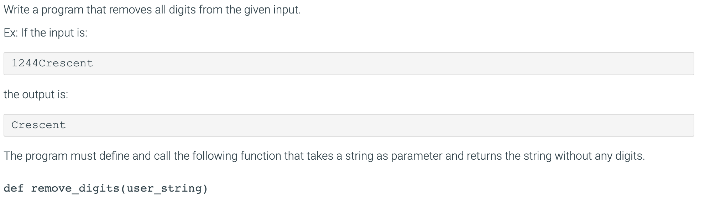The height and width of the screenshot is (198, 710).
Task: Click empty area of the input example box
Action: click(x=392, y=64)
